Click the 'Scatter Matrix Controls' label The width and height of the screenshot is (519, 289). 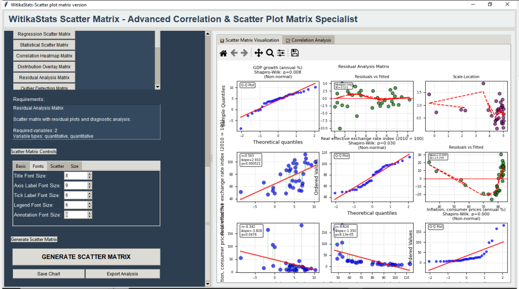pyautogui.click(x=34, y=152)
